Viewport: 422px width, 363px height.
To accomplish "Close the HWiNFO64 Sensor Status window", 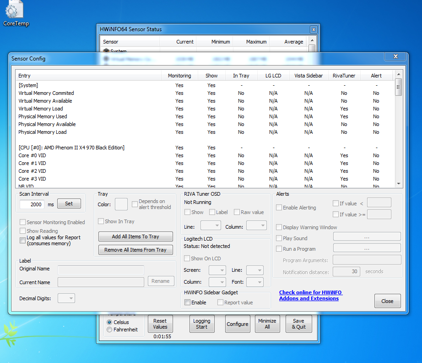I will (x=314, y=29).
